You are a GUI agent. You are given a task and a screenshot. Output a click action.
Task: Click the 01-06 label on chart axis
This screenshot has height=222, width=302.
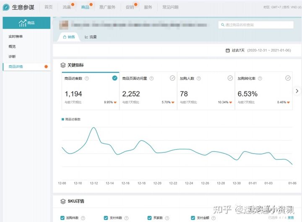tap(292, 183)
